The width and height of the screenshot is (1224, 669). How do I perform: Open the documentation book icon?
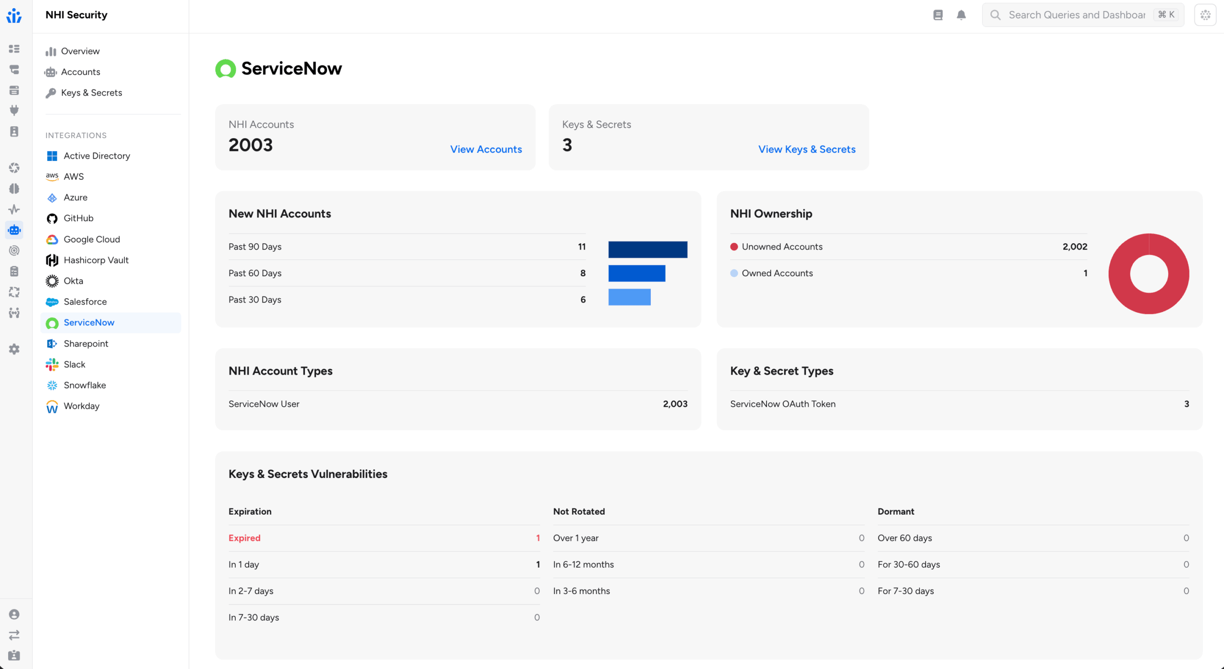click(938, 15)
